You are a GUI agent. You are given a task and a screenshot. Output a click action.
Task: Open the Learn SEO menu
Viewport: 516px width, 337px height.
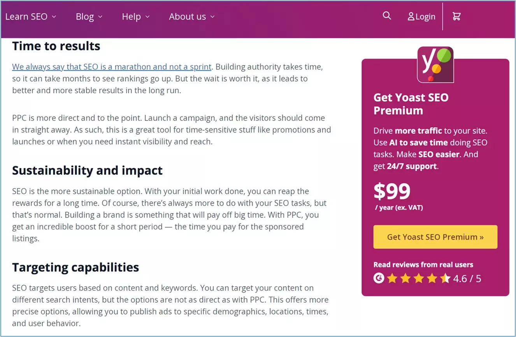pos(26,17)
